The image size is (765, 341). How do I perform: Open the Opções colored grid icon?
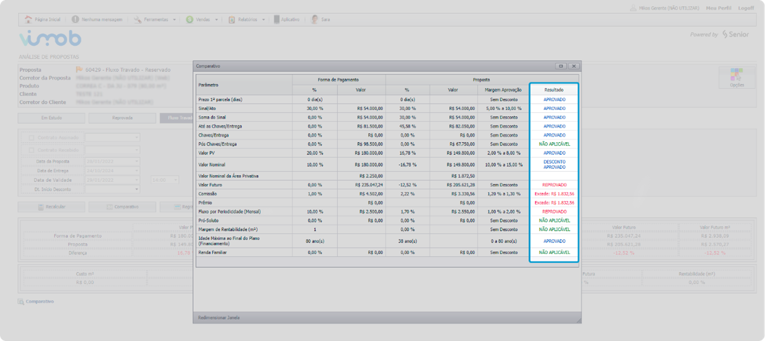coord(737,74)
